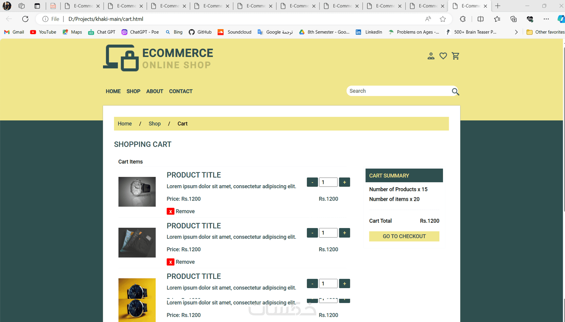Open the Soundcloud bookmark

pos(235,32)
